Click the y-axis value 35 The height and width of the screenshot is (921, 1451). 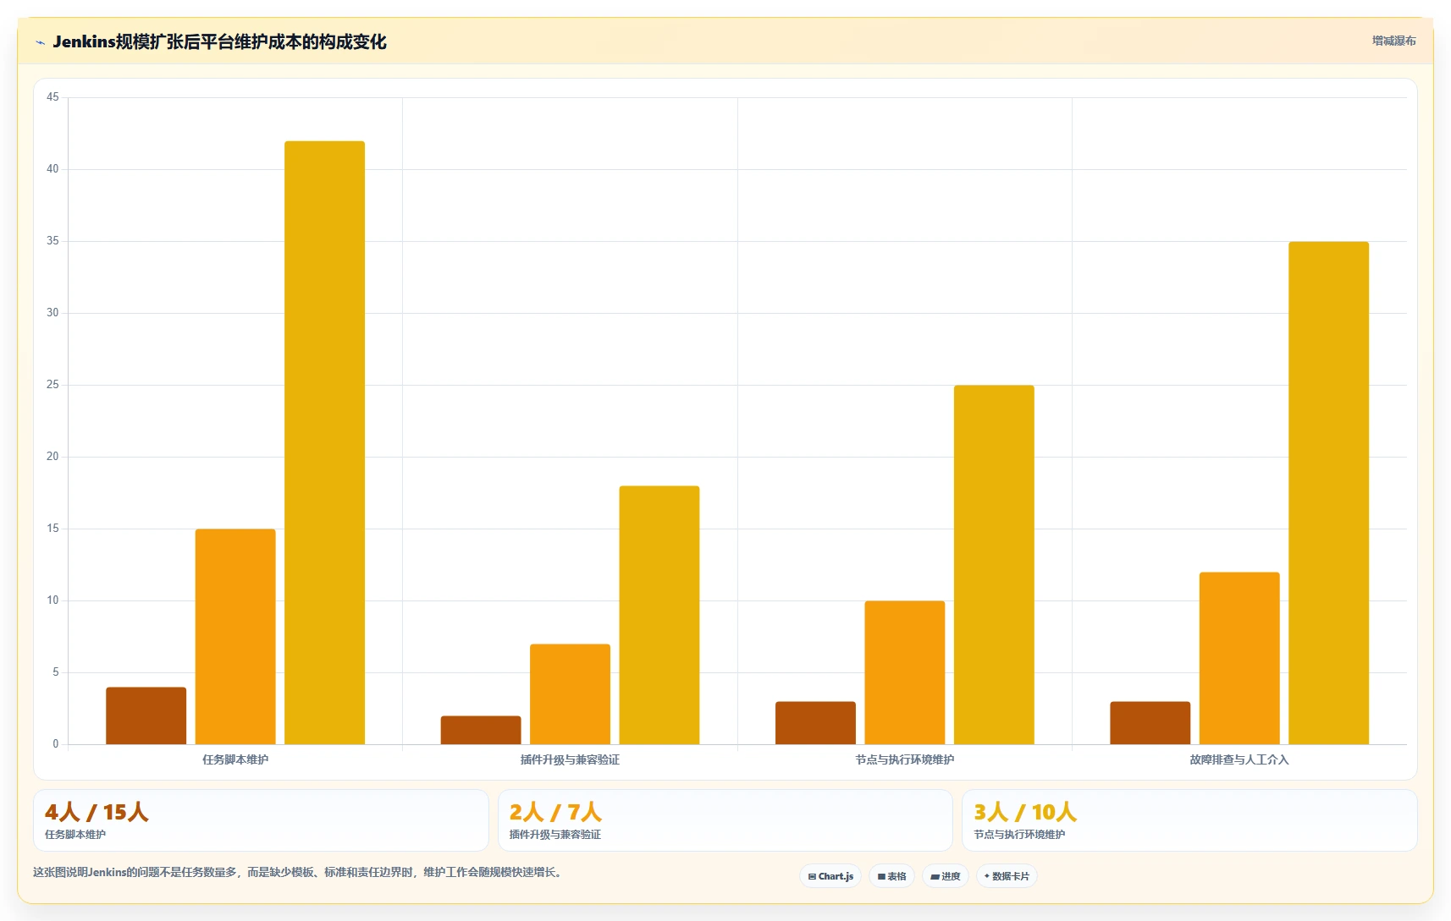point(52,241)
